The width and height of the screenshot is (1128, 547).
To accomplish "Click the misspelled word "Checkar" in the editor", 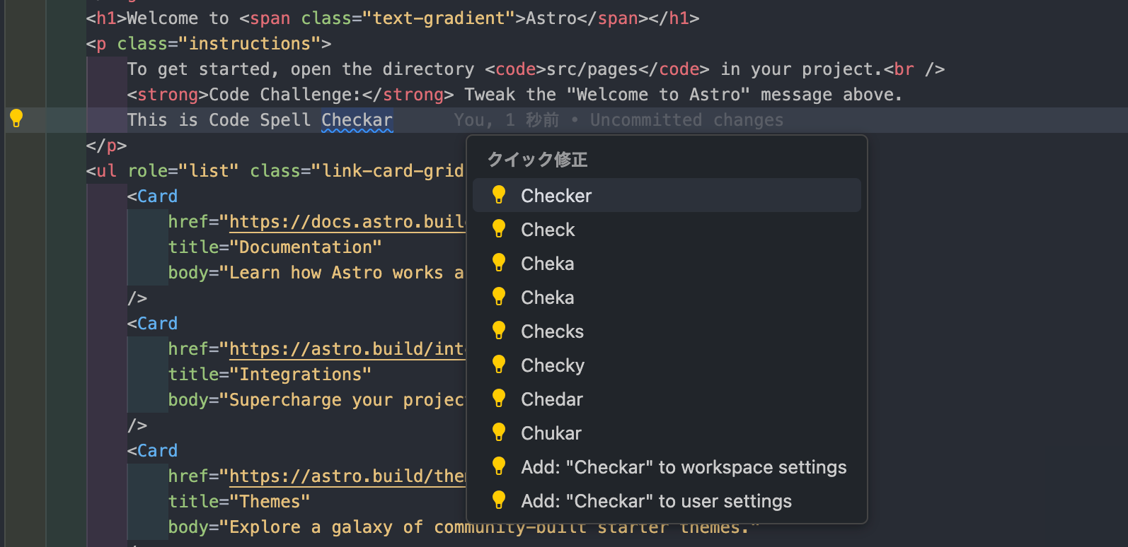I will (357, 120).
